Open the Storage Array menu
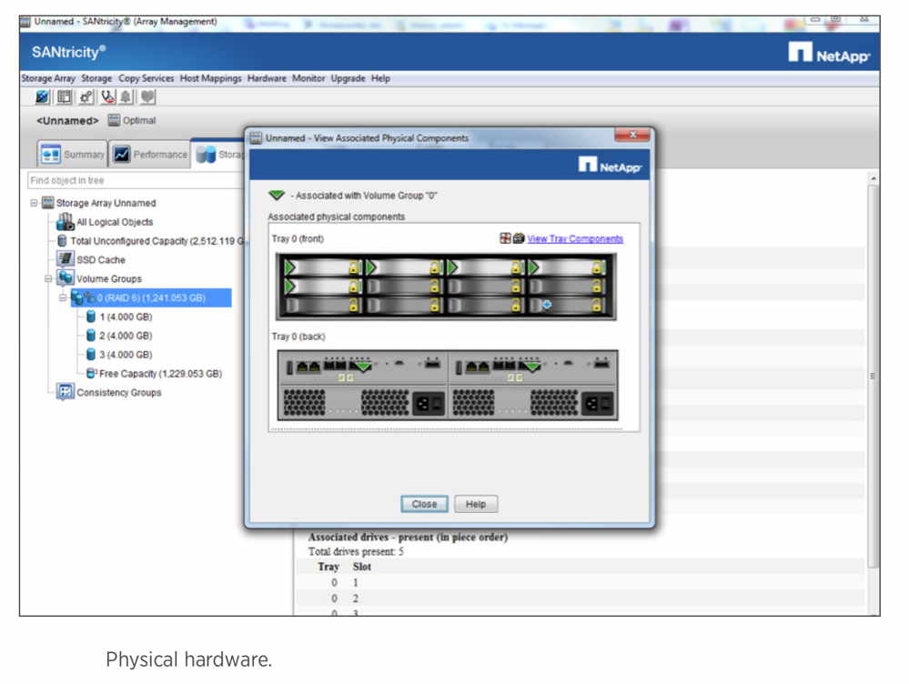The height and width of the screenshot is (684, 909). (48, 78)
